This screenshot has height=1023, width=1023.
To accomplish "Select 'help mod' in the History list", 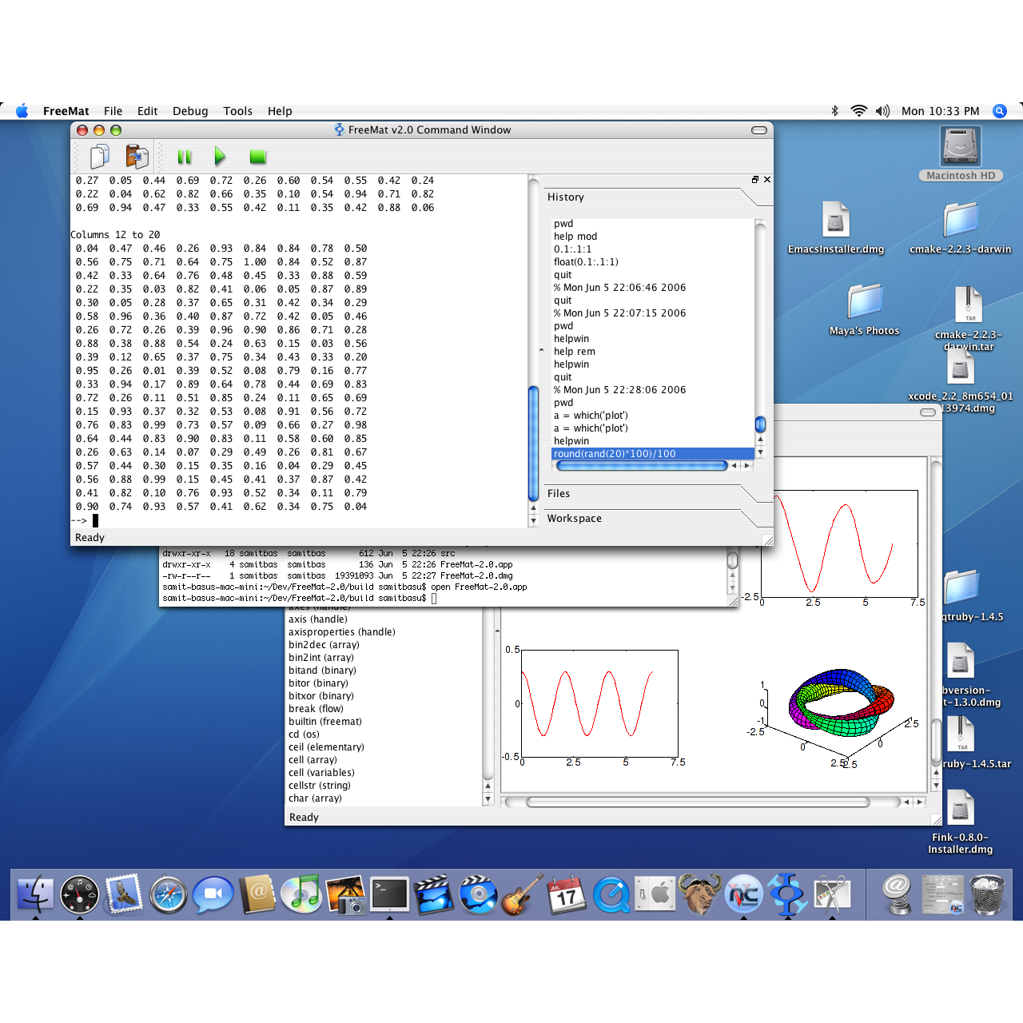I will pos(575,237).
